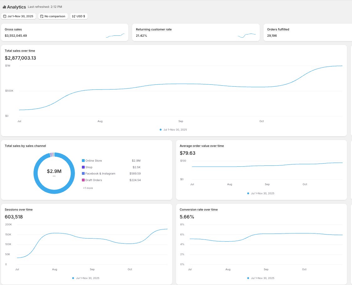Click the Analytics bar chart icon
352x285 pixels.
(4, 7)
